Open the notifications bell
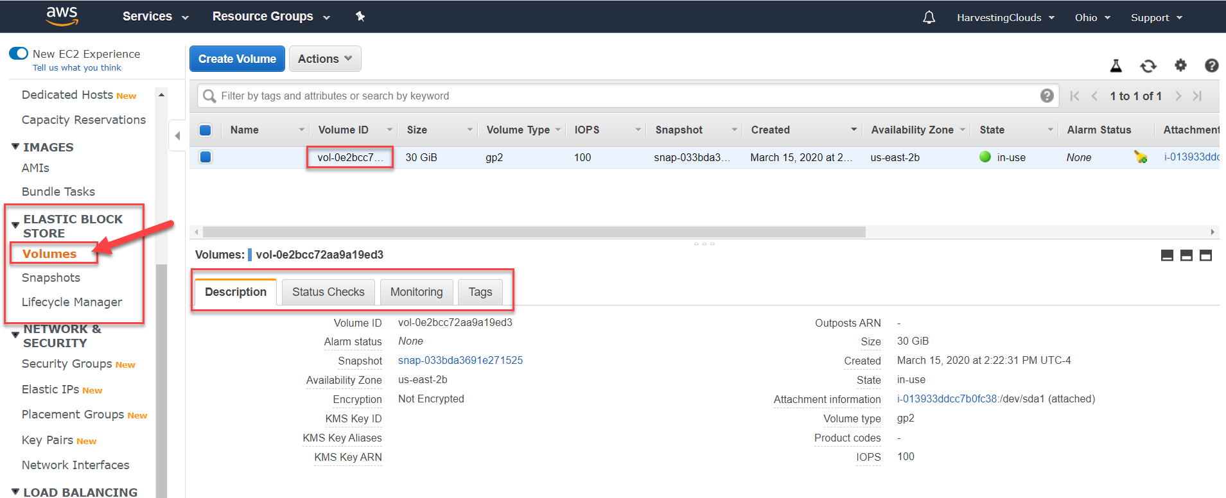1226x498 pixels. pos(929,17)
